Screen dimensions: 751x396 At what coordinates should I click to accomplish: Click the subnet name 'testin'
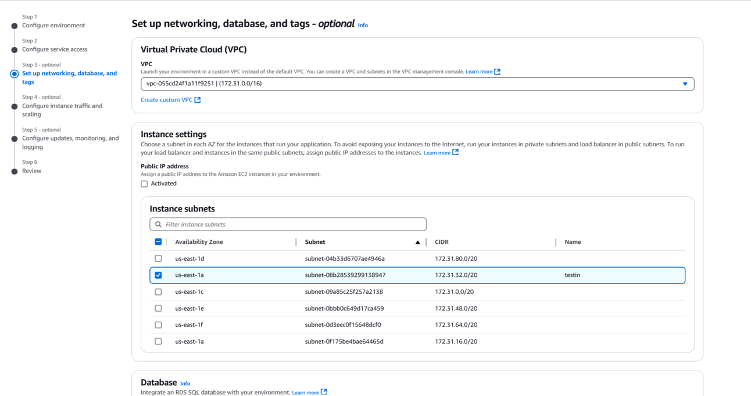pyautogui.click(x=573, y=275)
